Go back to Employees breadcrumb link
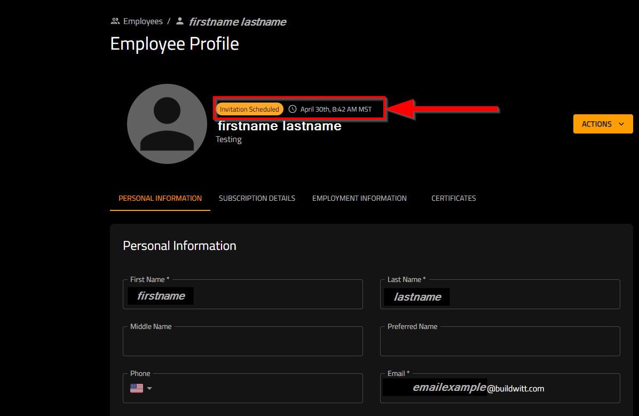The image size is (639, 416). point(143,21)
